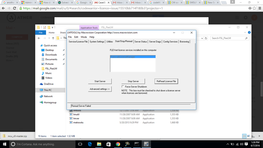Image resolution: width=263 pixels, height=148 pixels.
Task: Go up one folder level in Explorer
Action: coord(53,38)
